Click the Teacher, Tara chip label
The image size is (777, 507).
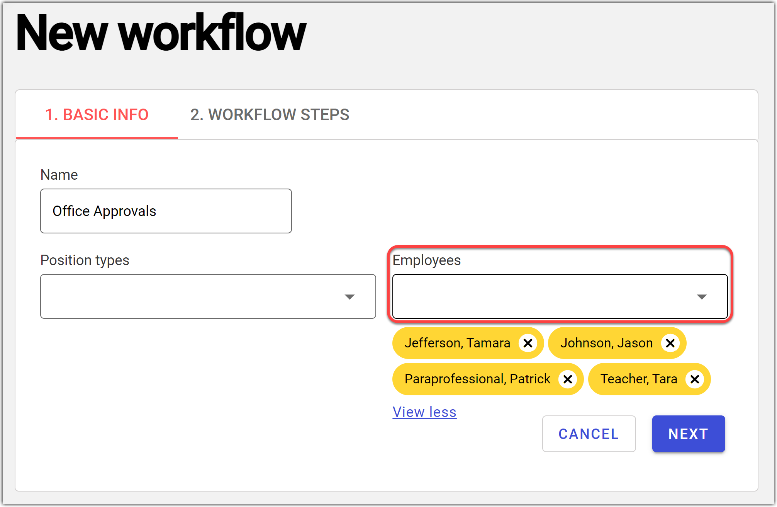[639, 379]
